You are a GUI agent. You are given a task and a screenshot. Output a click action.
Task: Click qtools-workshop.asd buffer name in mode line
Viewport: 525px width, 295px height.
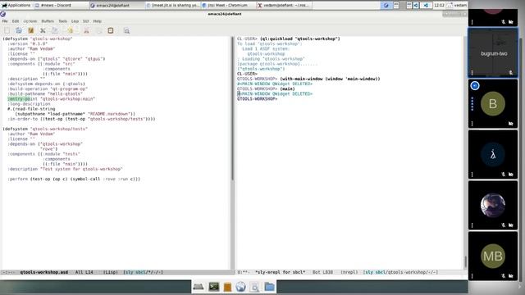(44, 272)
